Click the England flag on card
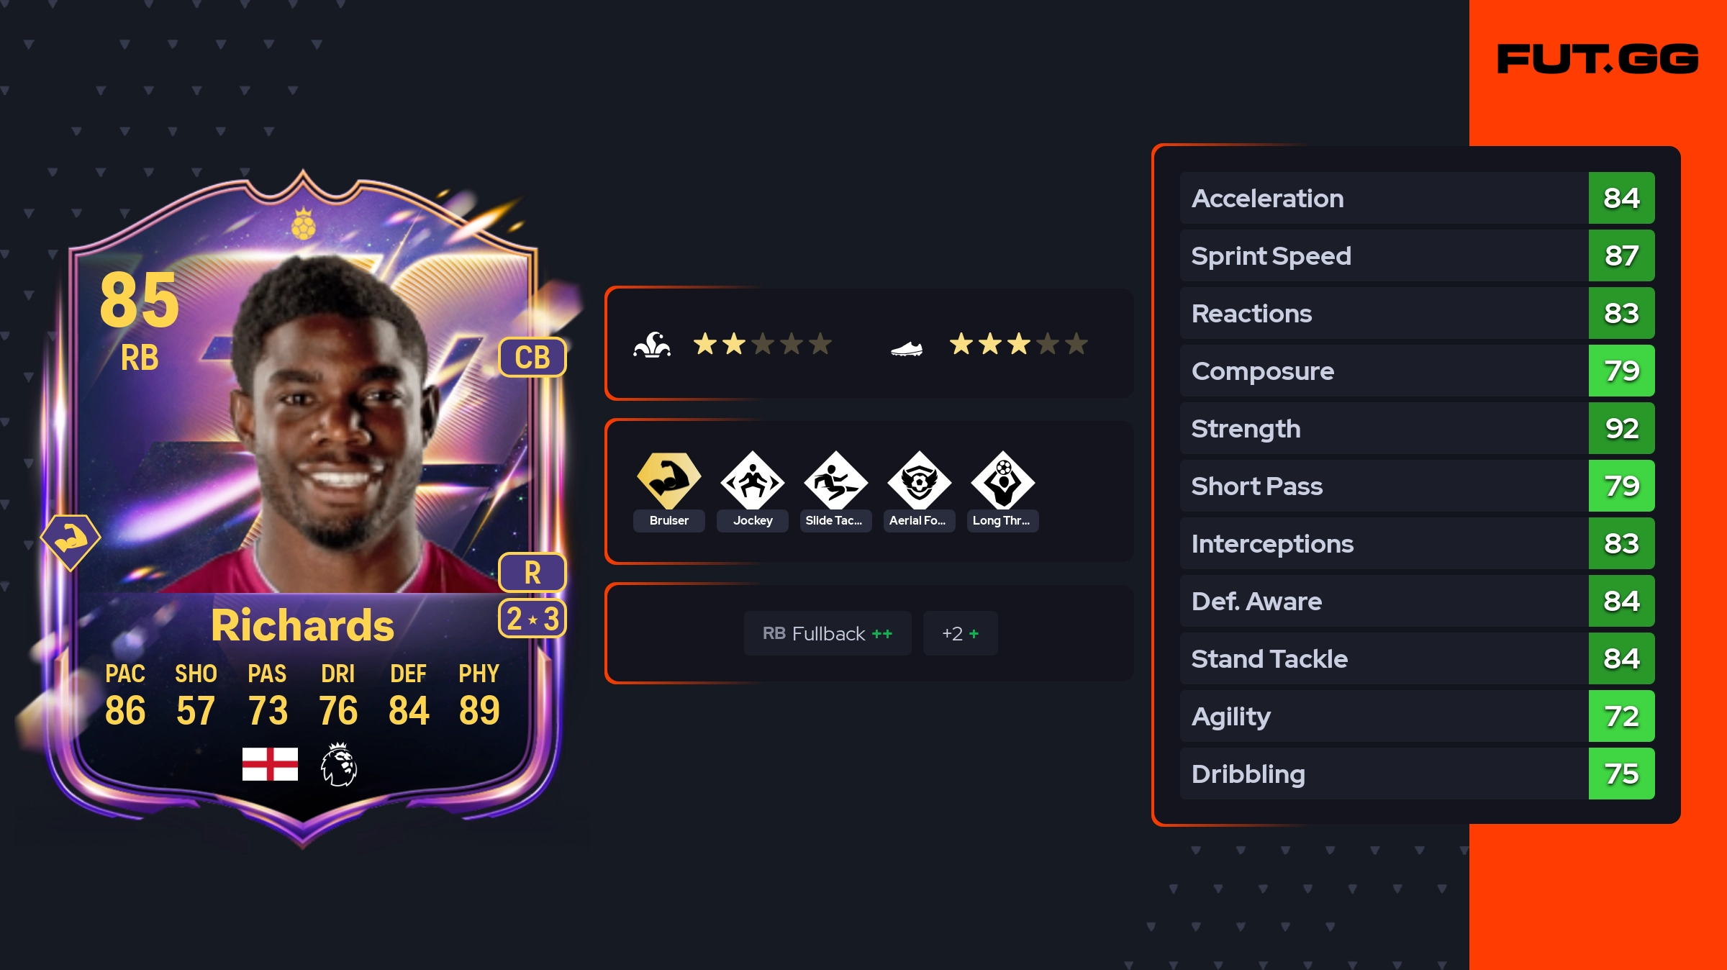Viewport: 1727px width, 970px height. (x=270, y=764)
